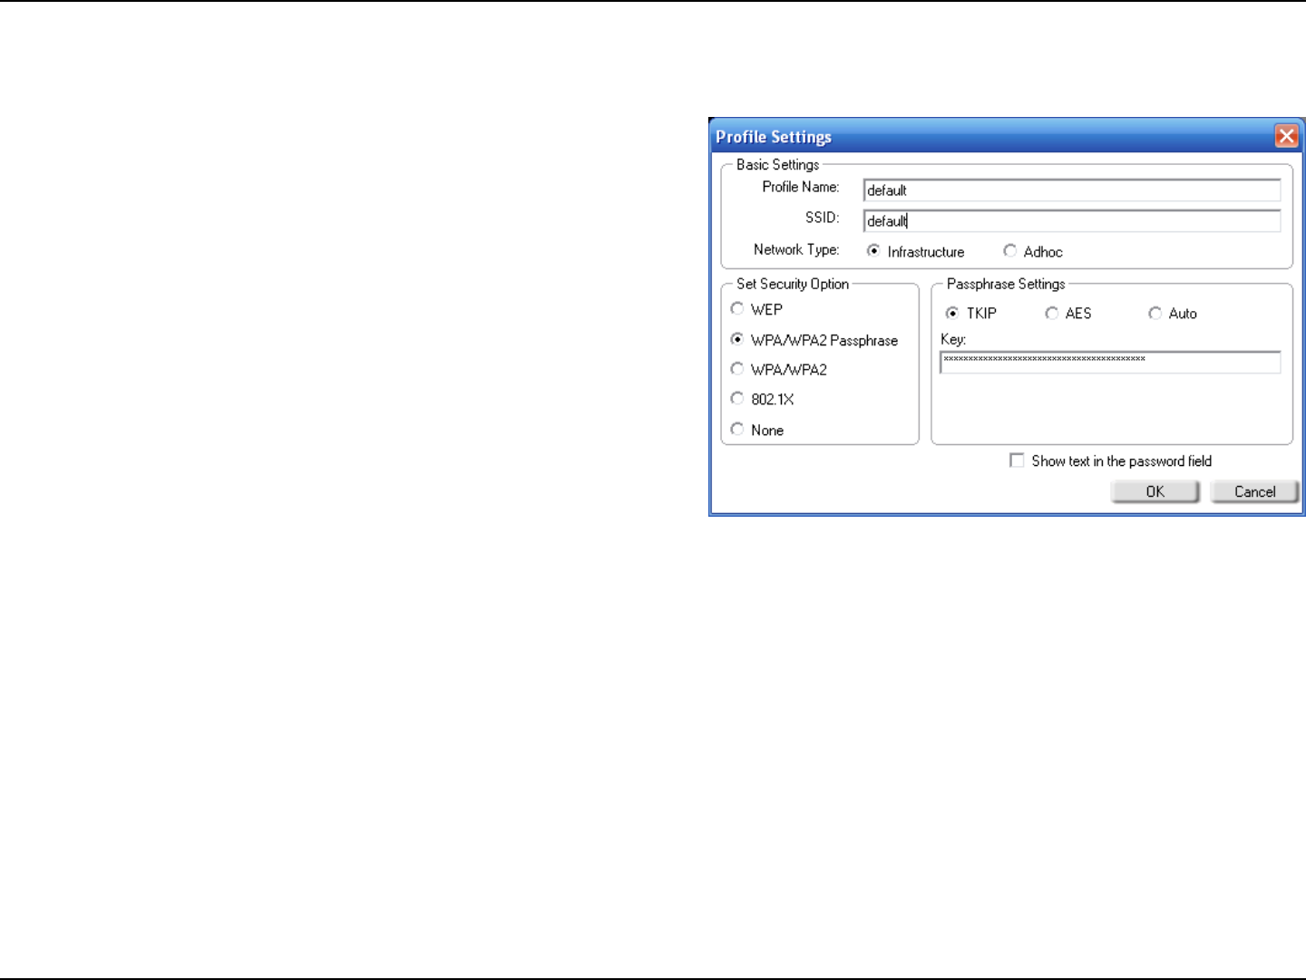Click the Key password field
Screen dimensions: 1306x980
pos(1110,363)
